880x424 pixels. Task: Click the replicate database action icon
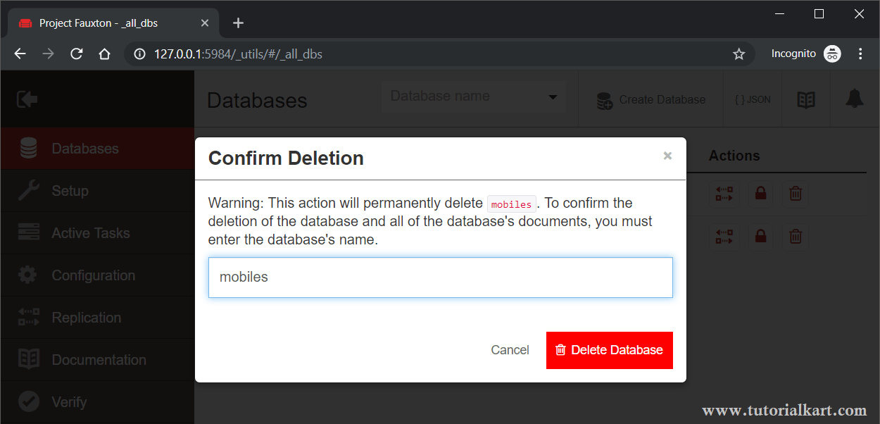point(724,194)
